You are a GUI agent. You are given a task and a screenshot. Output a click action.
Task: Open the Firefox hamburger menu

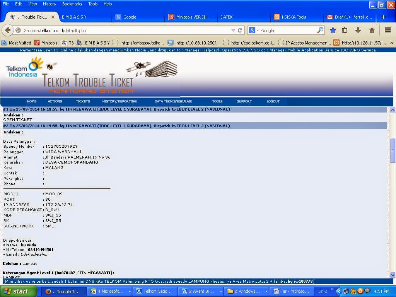click(x=388, y=30)
